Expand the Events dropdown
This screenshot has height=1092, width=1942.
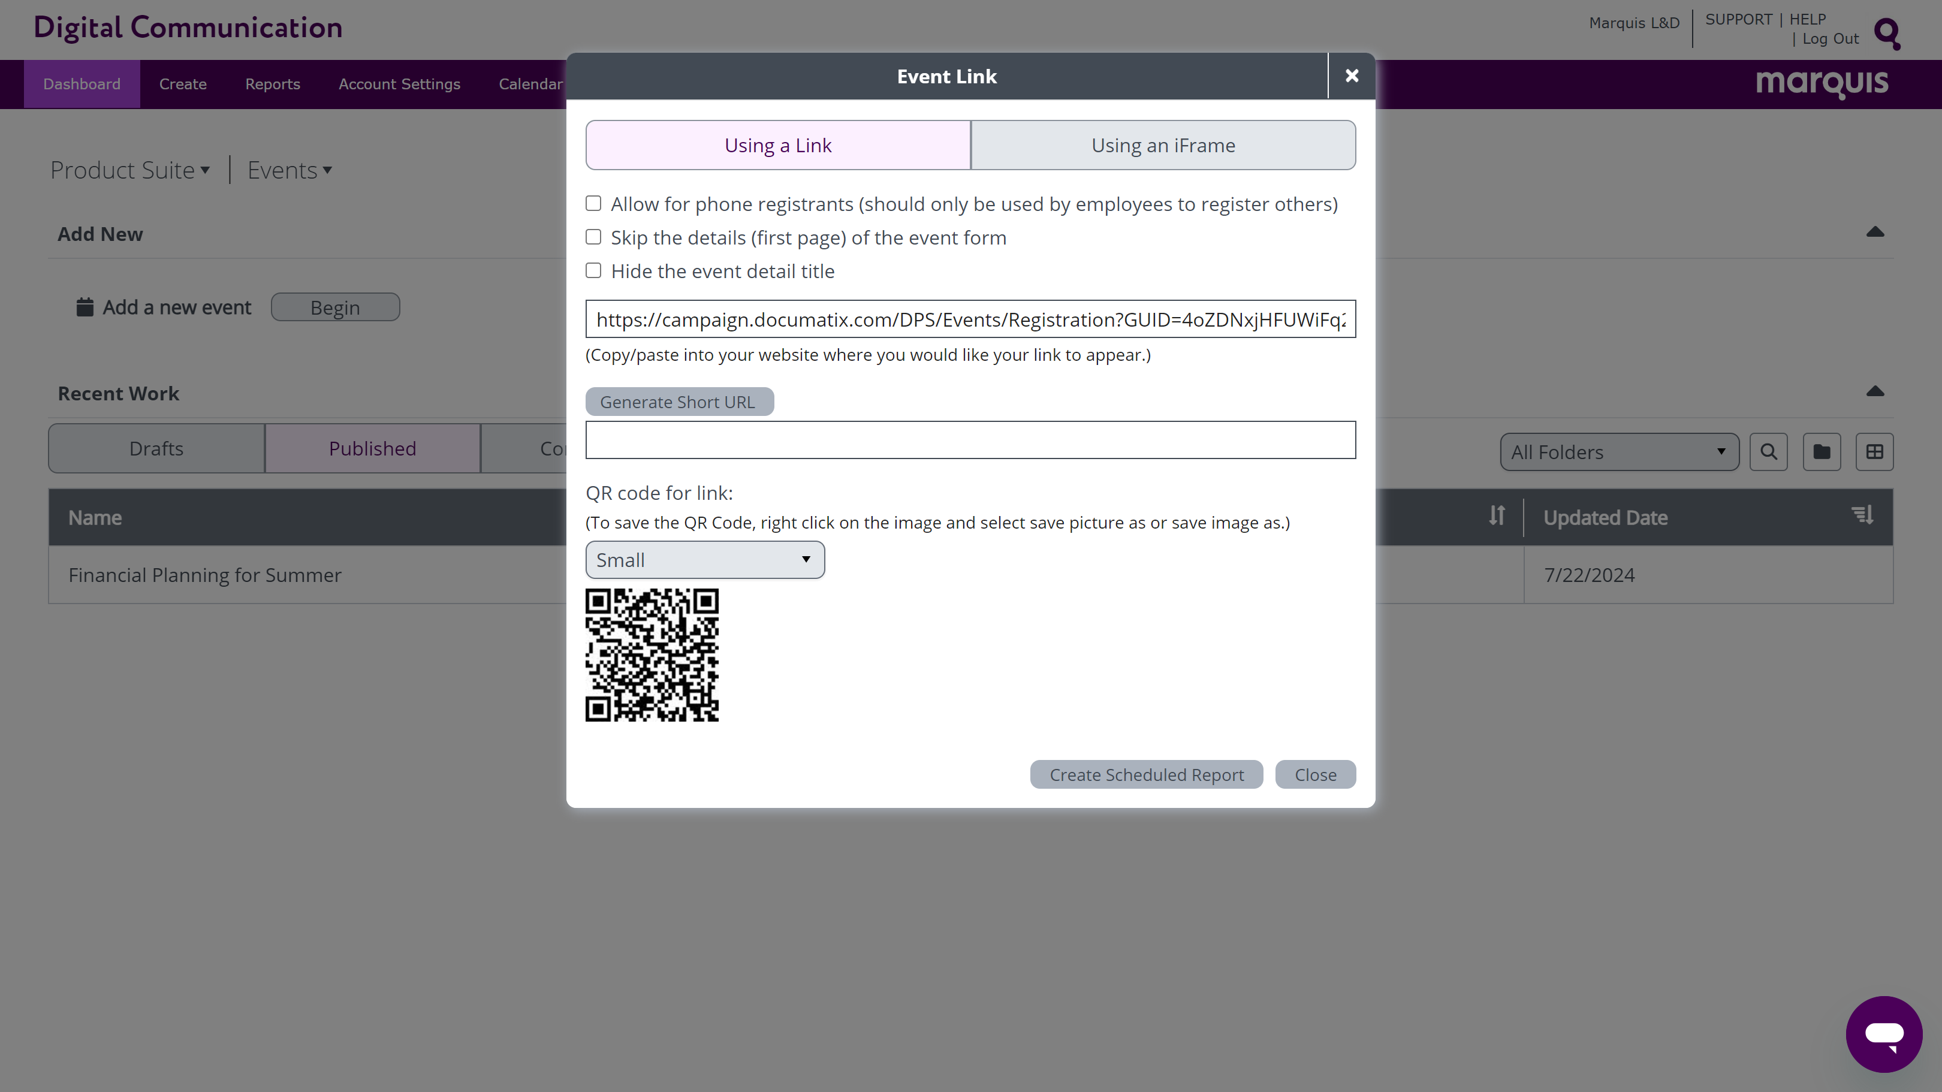290,170
